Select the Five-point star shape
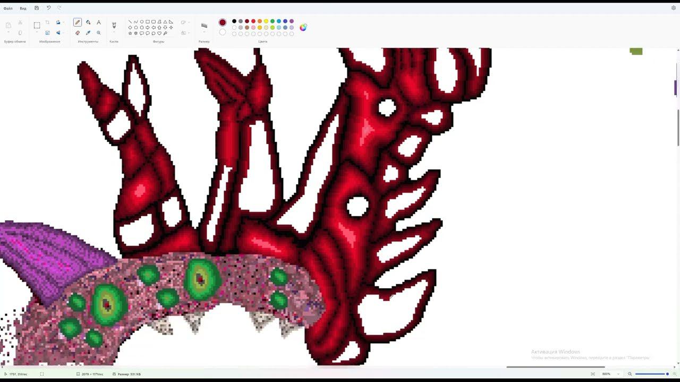Screen dimensions: 680x382 coord(130,33)
